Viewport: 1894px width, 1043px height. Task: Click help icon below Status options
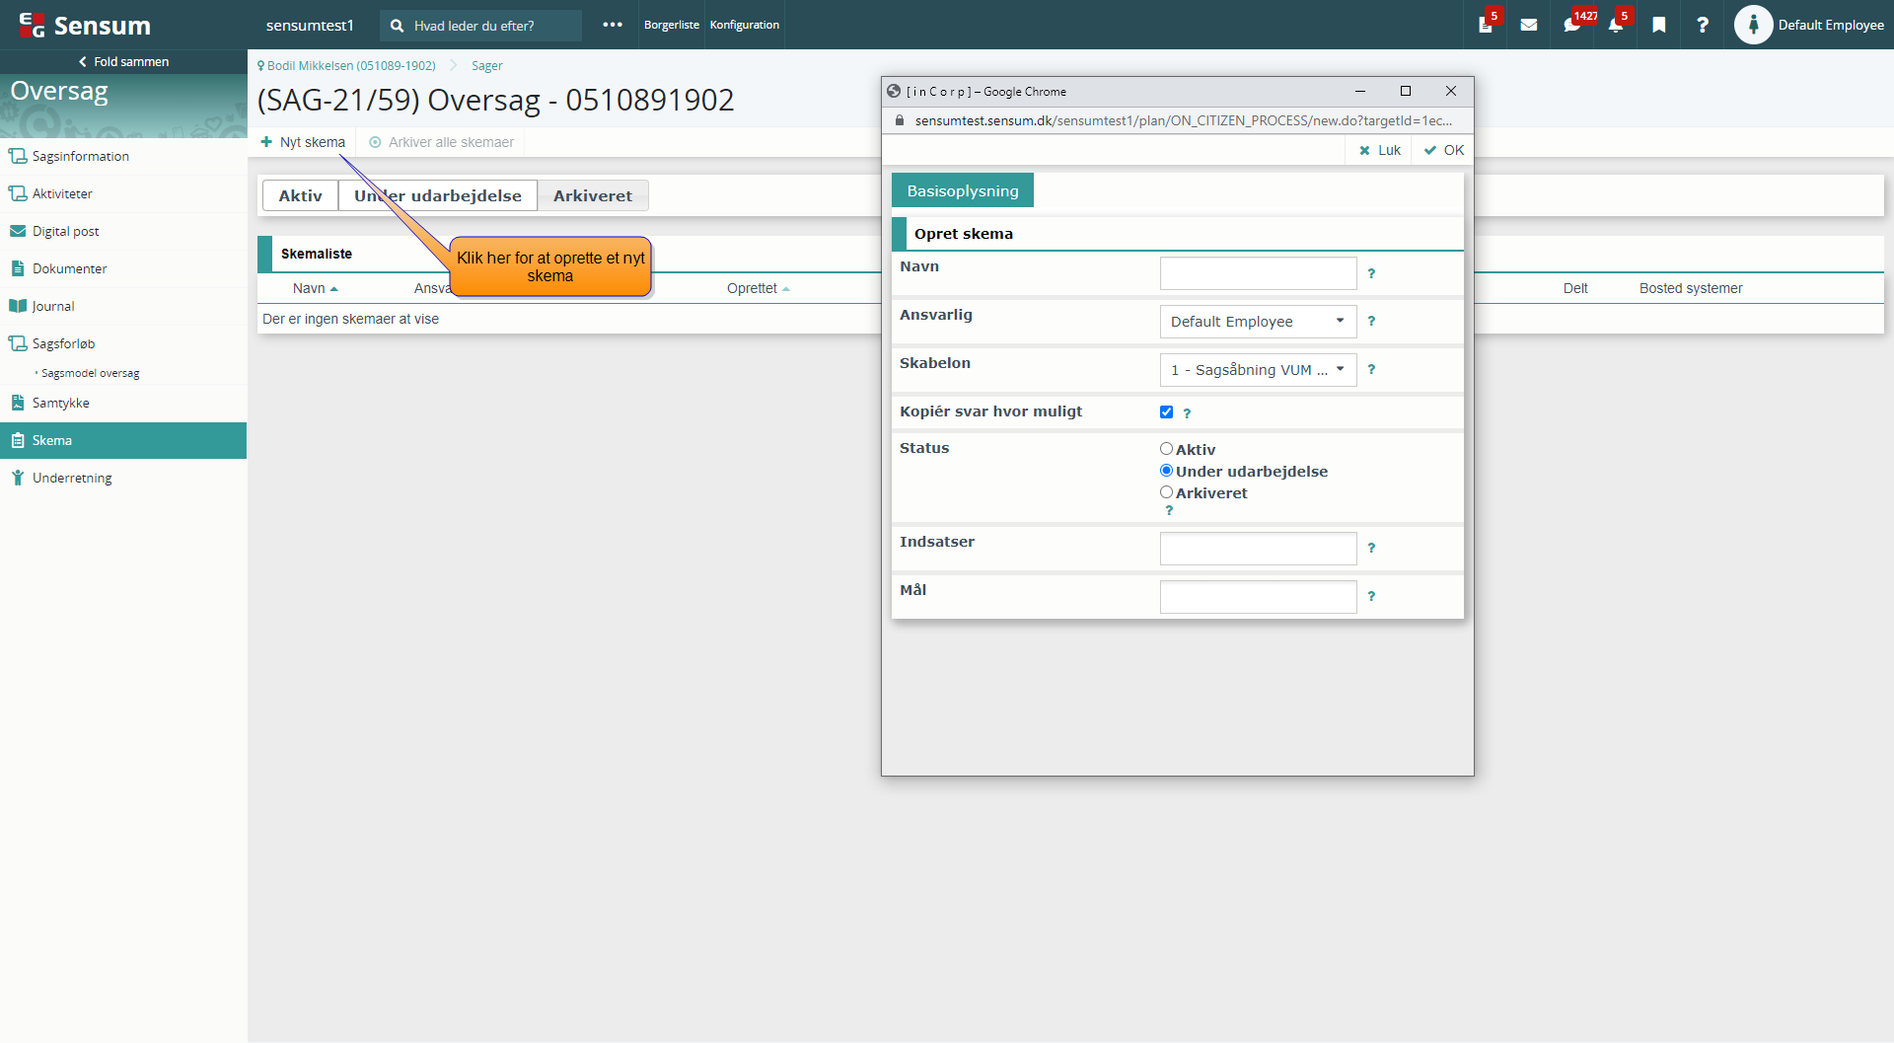point(1169,510)
